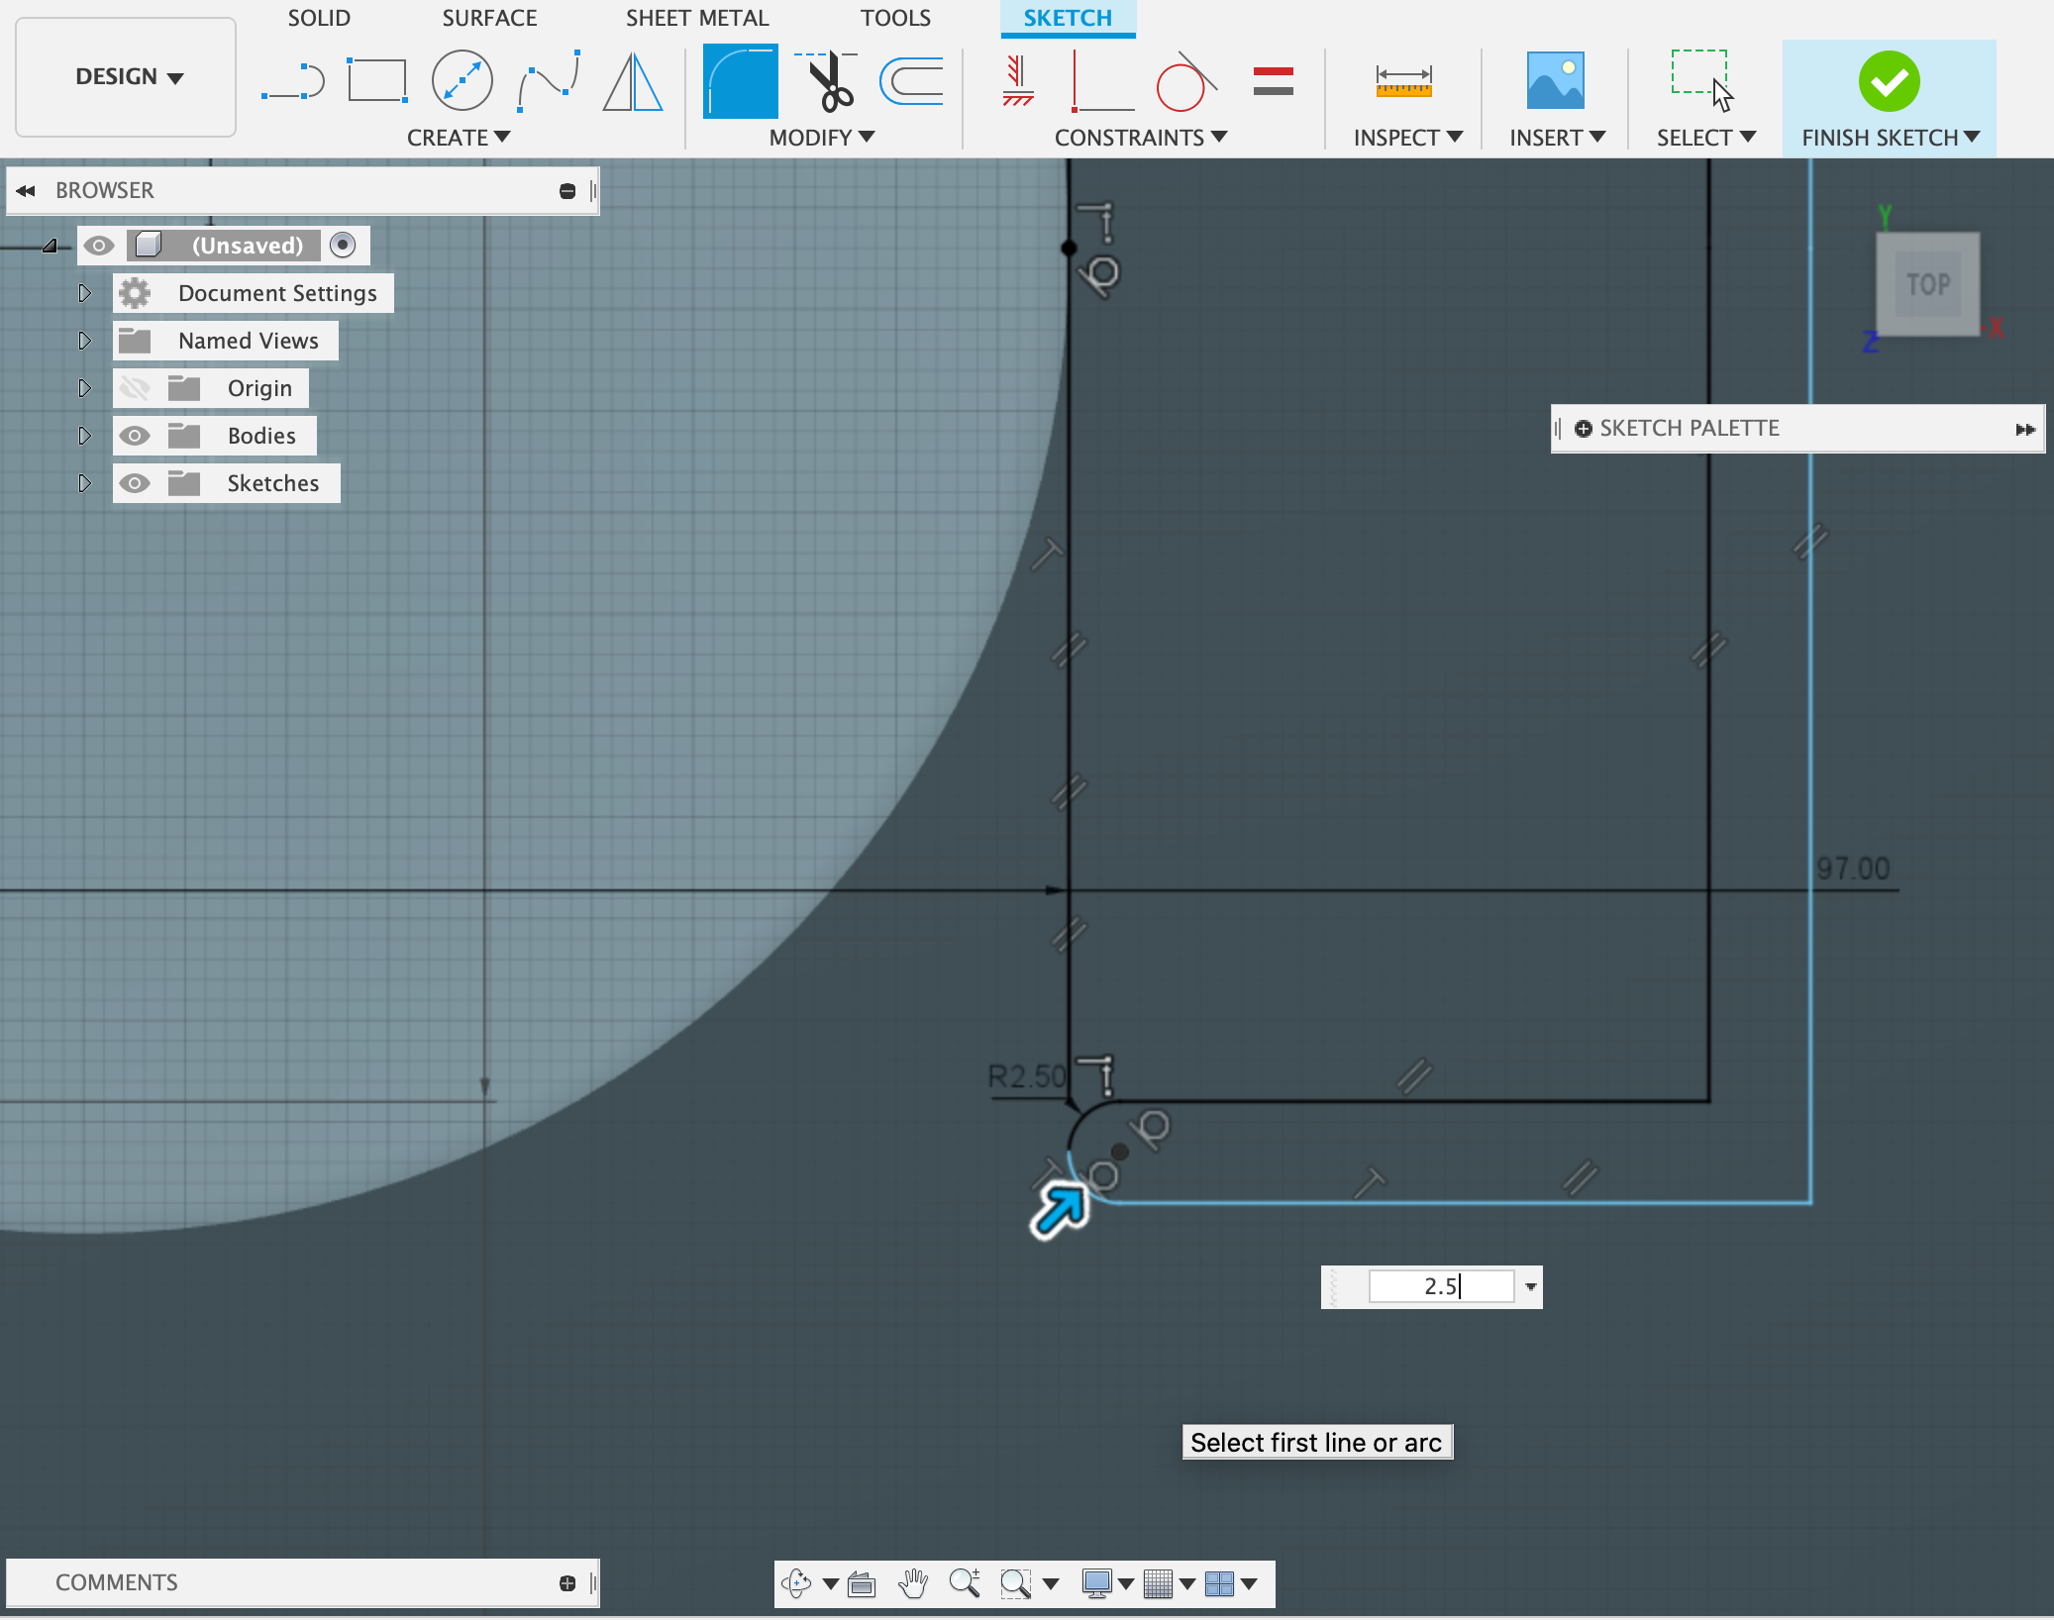Open the Create dropdown menu
This screenshot has height=1620, width=2054.
[459, 137]
